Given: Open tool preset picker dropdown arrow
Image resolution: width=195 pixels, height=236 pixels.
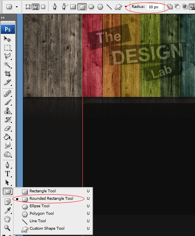Looking at the screenshot, I should click(x=17, y=7).
